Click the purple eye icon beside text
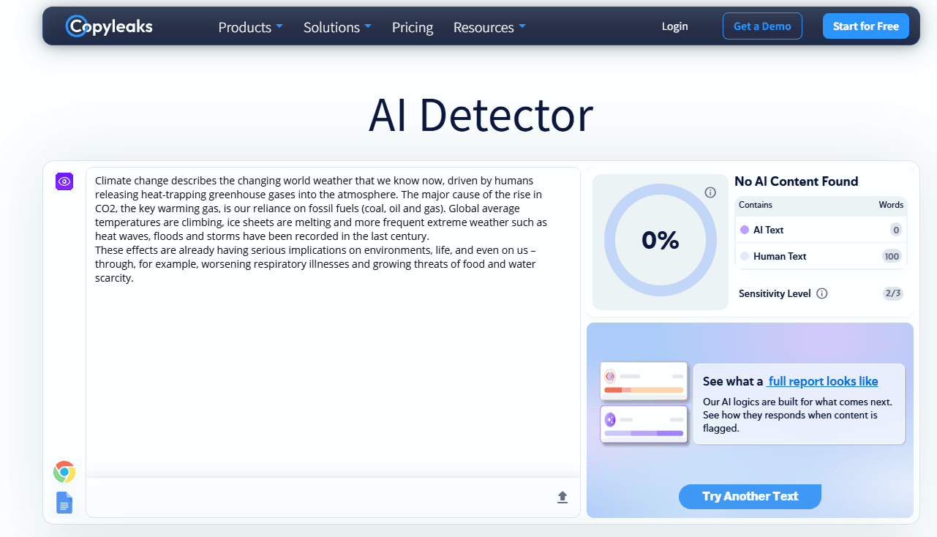 64,181
